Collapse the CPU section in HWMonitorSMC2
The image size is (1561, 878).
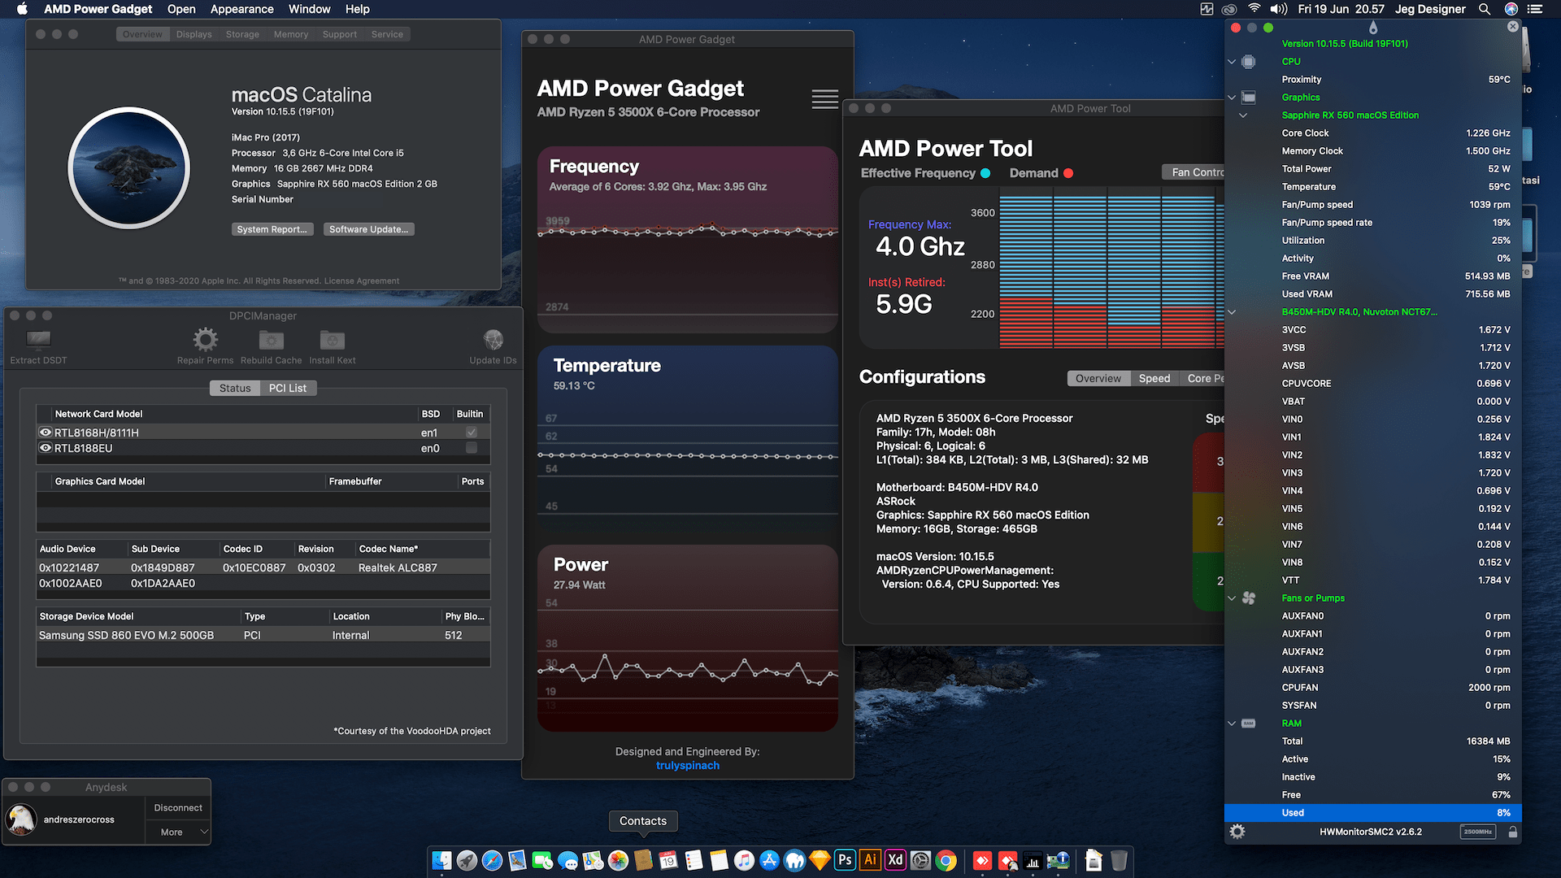click(x=1232, y=62)
